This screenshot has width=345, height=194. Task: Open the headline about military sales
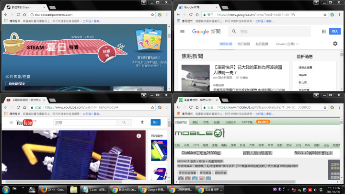click(248, 70)
